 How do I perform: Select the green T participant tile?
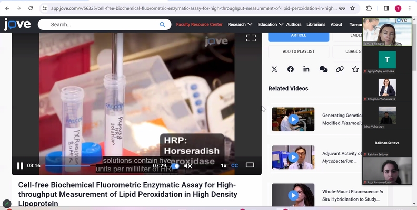pos(387,60)
